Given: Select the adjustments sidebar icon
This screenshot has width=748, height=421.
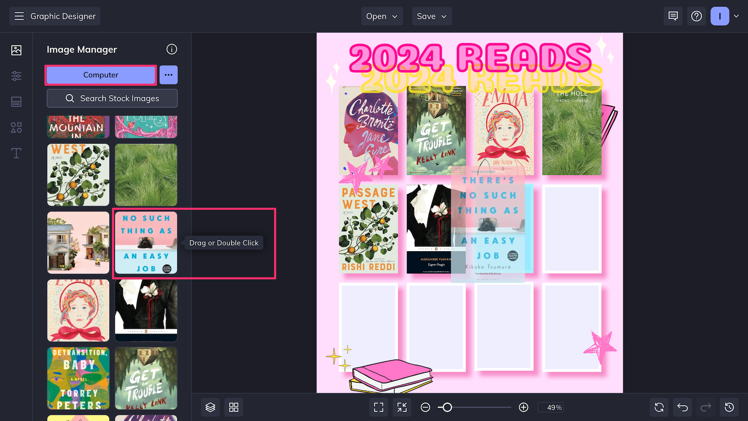Looking at the screenshot, I should click(16, 76).
